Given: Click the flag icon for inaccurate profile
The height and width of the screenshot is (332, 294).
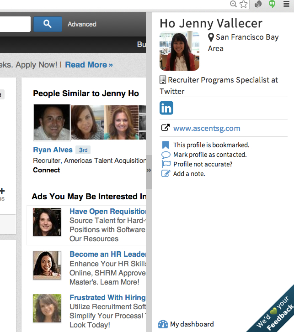Looking at the screenshot, I should (x=166, y=164).
